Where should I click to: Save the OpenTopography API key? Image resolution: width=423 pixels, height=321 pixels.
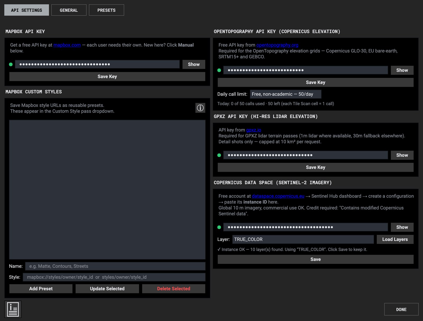315,82
